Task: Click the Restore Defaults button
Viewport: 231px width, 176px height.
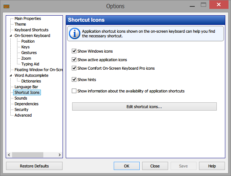Action: pyautogui.click(x=34, y=166)
